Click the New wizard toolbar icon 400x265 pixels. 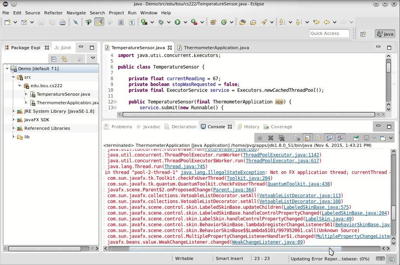click(7, 22)
